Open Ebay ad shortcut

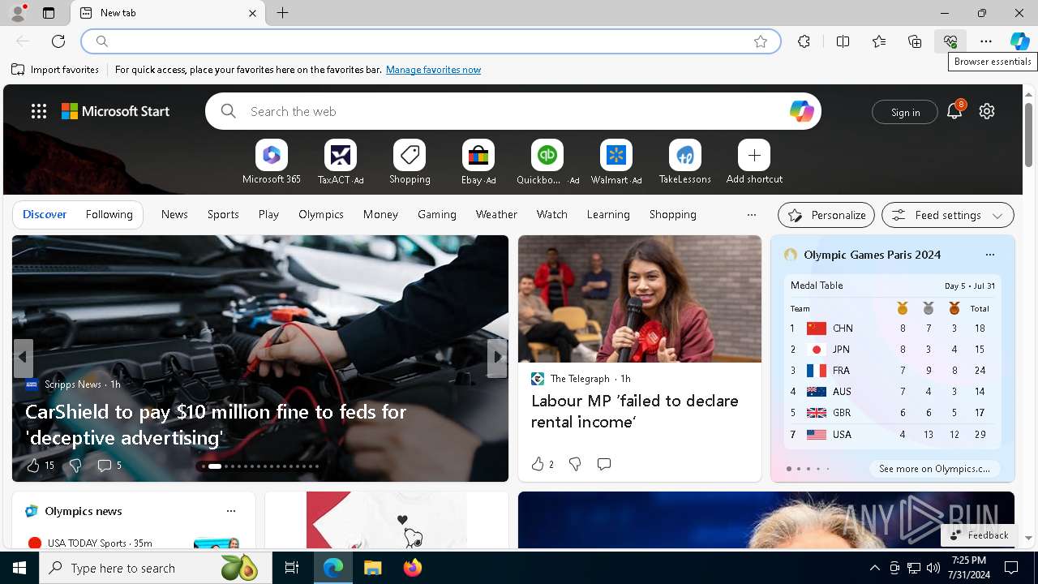pos(478,162)
